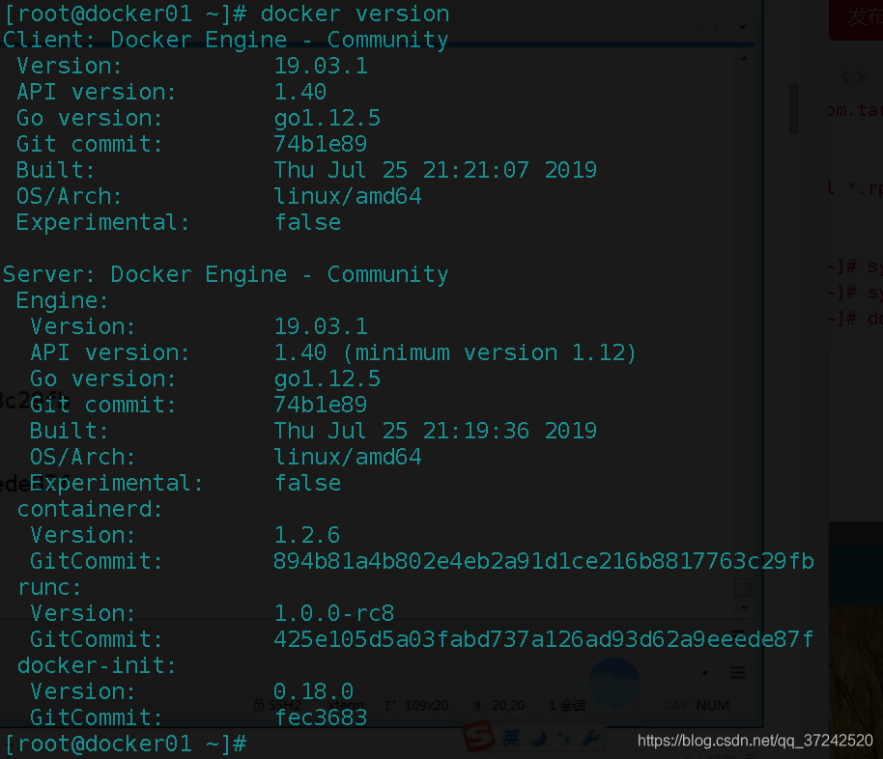Click runc version value 1.0.0-rc8
Screen dimensions: 883x759
334,613
